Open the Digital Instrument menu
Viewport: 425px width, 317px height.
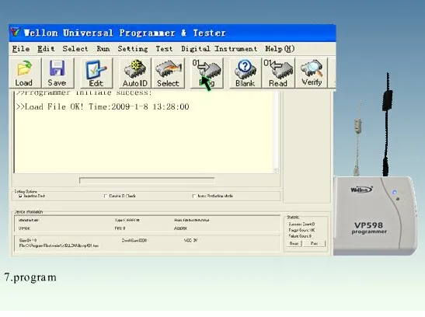click(219, 49)
